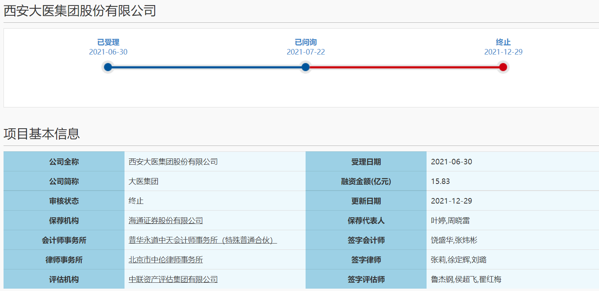
Task: Click the 评估机构 header cell
Action: (64, 279)
